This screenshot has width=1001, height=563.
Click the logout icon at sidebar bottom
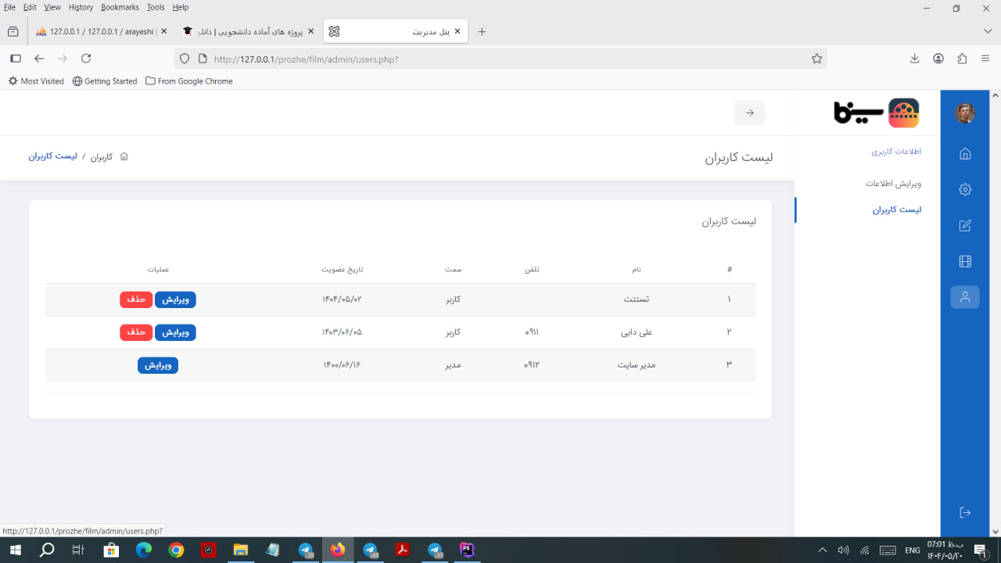coord(965,512)
